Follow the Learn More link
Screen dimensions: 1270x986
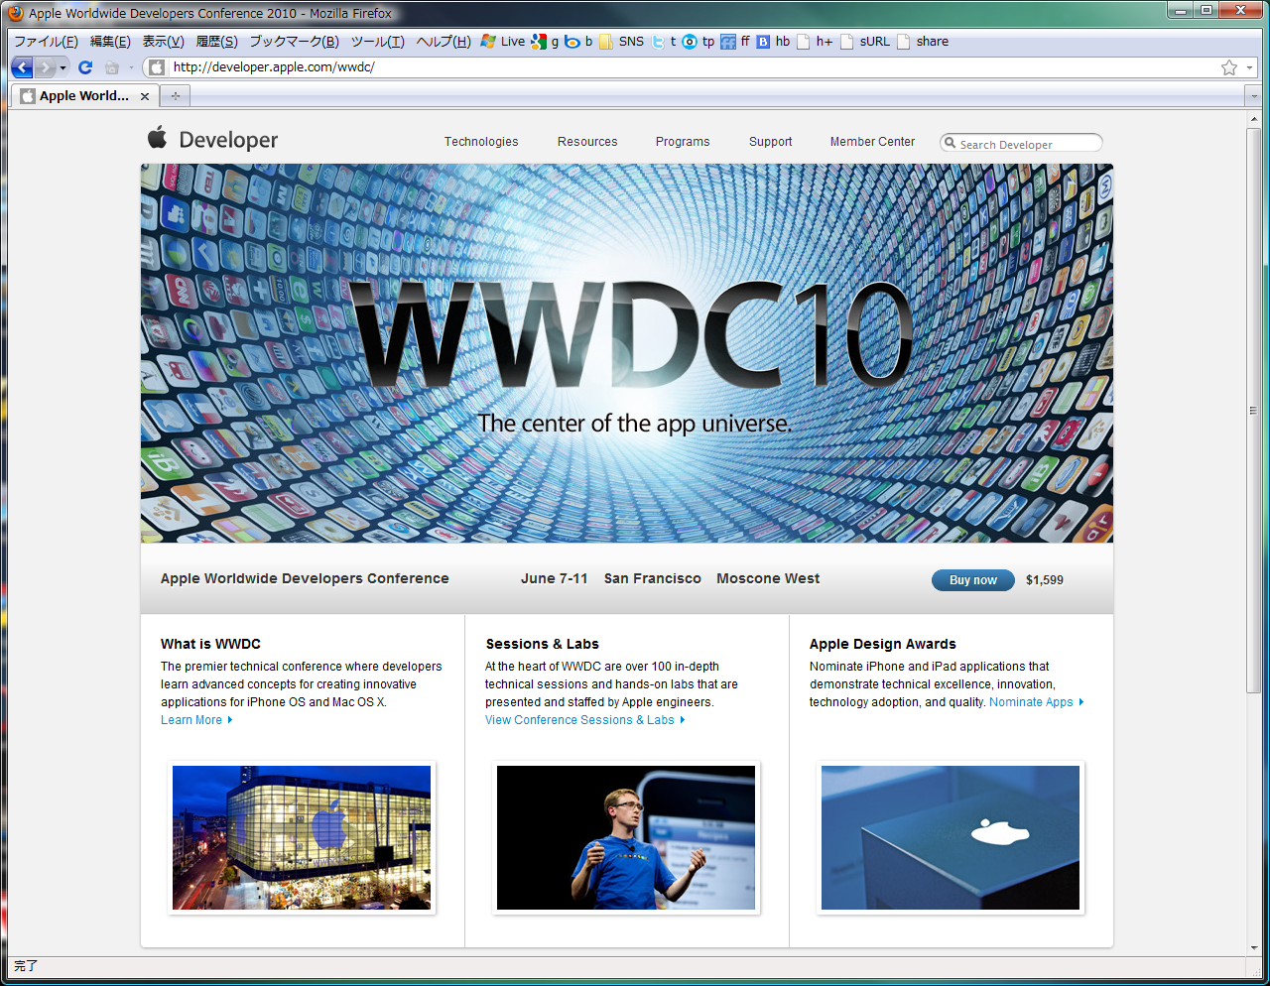tap(196, 720)
